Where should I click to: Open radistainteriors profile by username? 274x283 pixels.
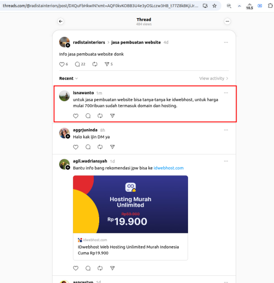(x=89, y=42)
